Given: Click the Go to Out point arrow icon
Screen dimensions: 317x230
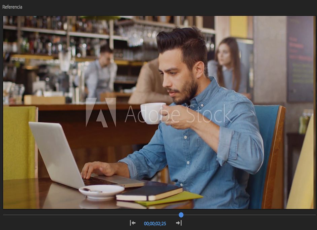Looking at the screenshot, I should pyautogui.click(x=179, y=223).
